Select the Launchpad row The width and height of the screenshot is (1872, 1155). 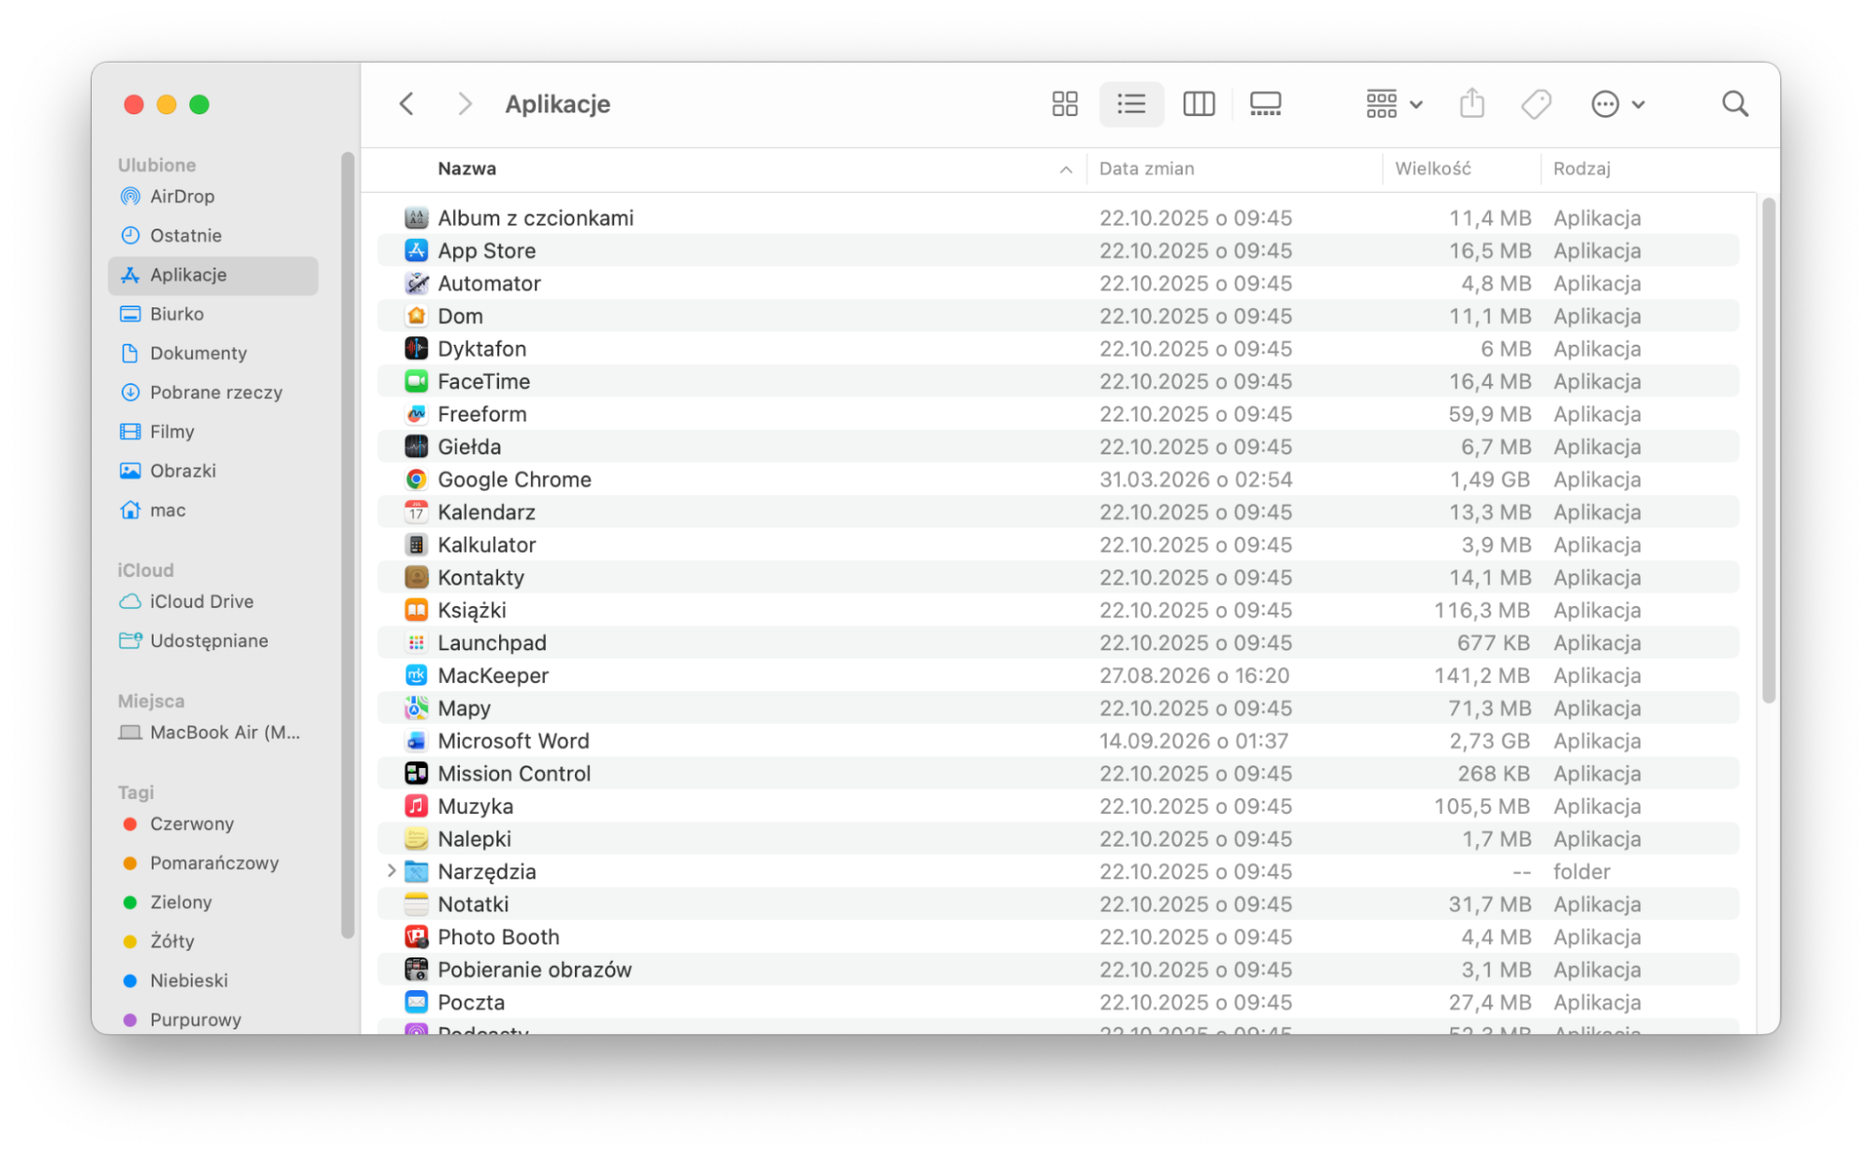click(1058, 643)
